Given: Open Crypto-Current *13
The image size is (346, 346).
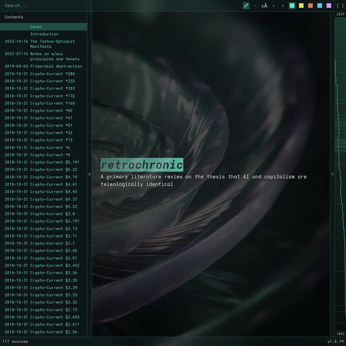Looking at the screenshot, I should click(x=44, y=140).
